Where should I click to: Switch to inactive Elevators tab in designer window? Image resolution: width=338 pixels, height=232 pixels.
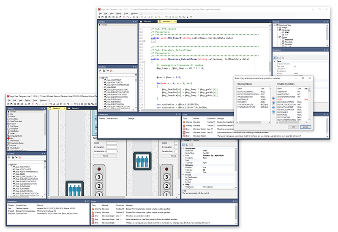(x=75, y=108)
